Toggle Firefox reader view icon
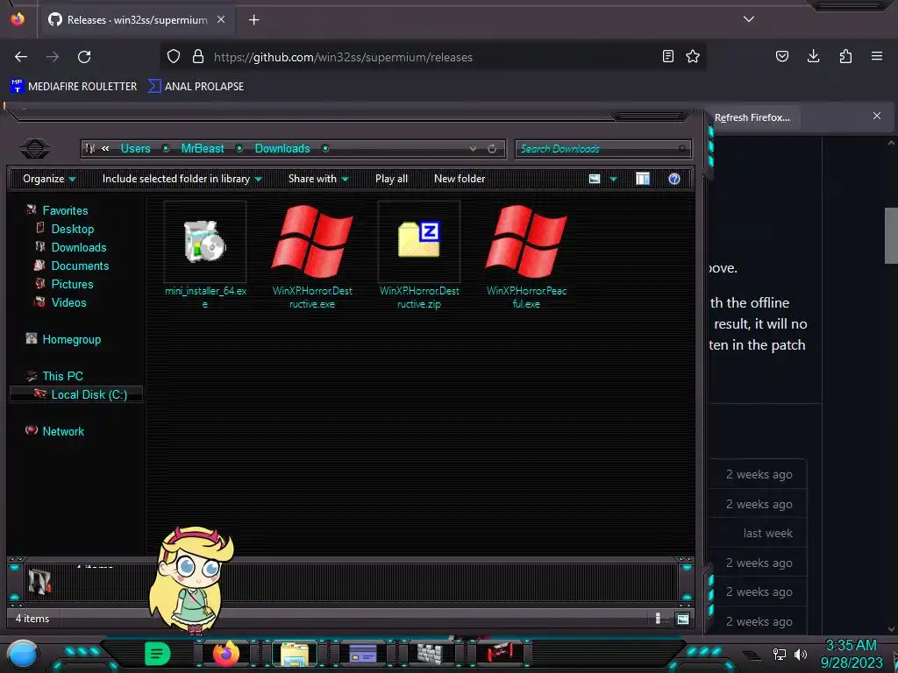Screen dimensions: 898x673 667,57
